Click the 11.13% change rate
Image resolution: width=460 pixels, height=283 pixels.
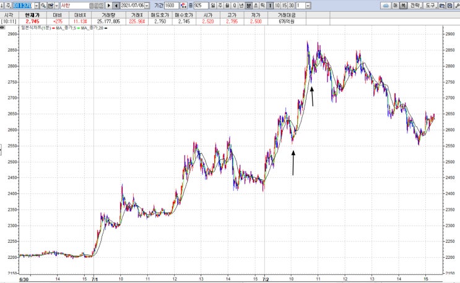80,22
